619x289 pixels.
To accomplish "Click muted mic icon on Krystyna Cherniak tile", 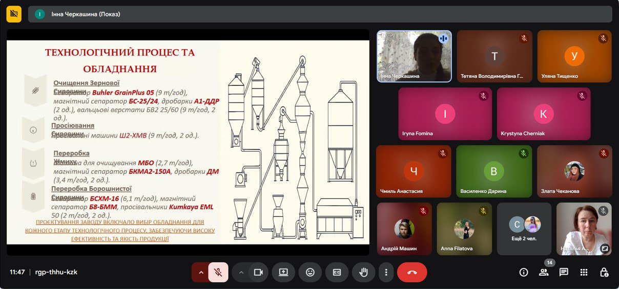I will (582, 96).
